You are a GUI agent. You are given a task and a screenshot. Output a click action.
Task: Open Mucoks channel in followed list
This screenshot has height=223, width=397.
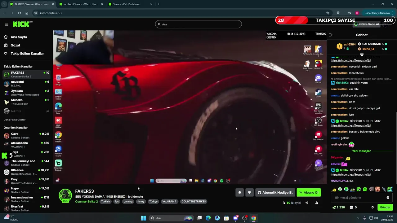tap(26, 102)
